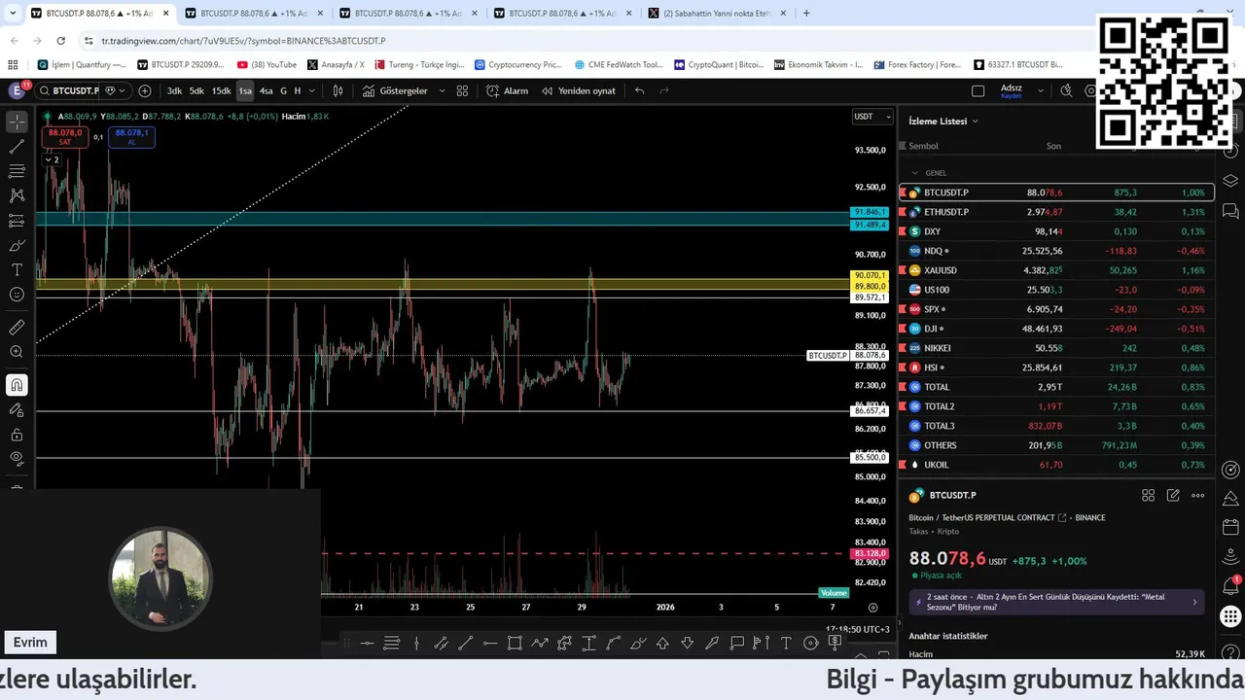This screenshot has width=1245, height=700.
Task: Select the brush drawing tool
Action: (17, 245)
